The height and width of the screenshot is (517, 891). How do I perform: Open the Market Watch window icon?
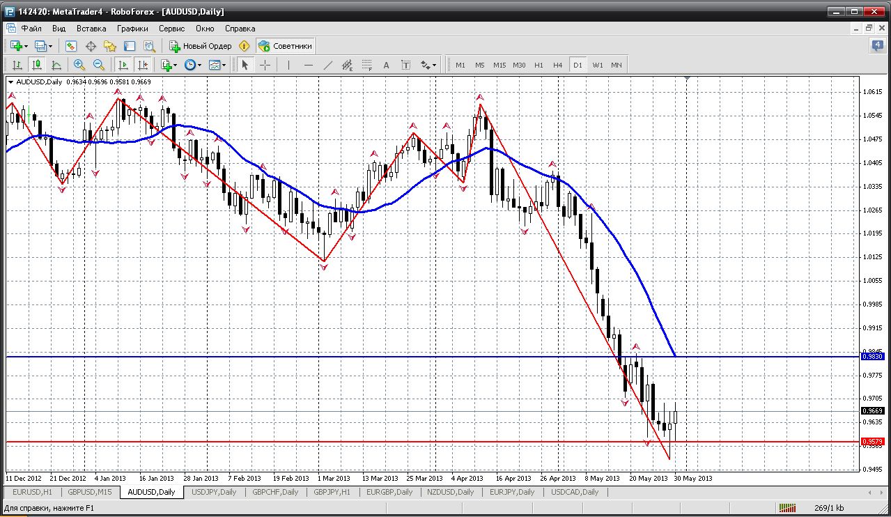coord(71,46)
